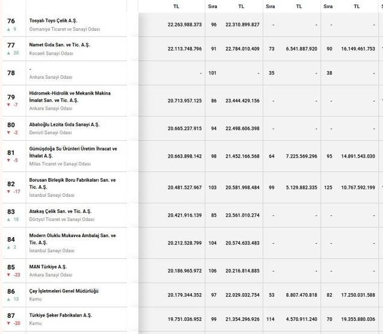Click value 20.574.633.483 in Modern Oluklu row

[242, 243]
